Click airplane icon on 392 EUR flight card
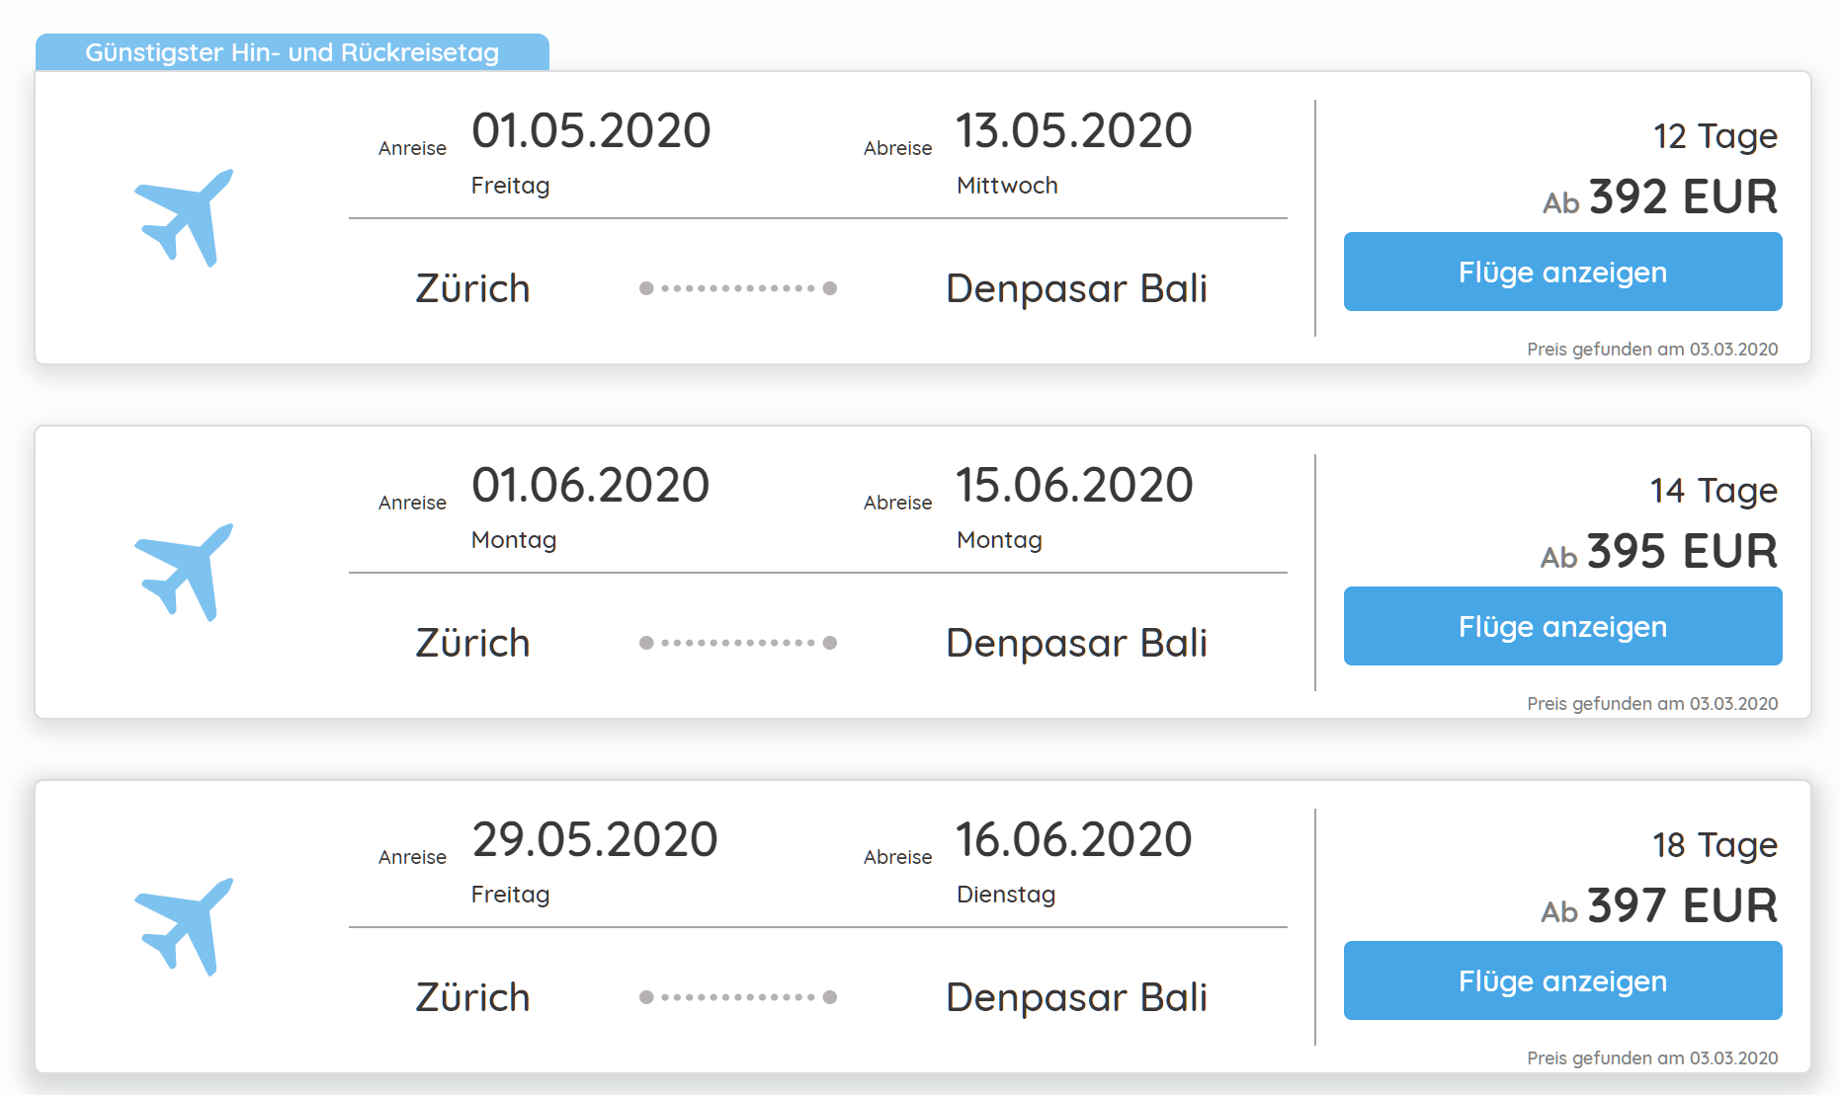Viewport: 1841px width, 1095px height. [185, 217]
